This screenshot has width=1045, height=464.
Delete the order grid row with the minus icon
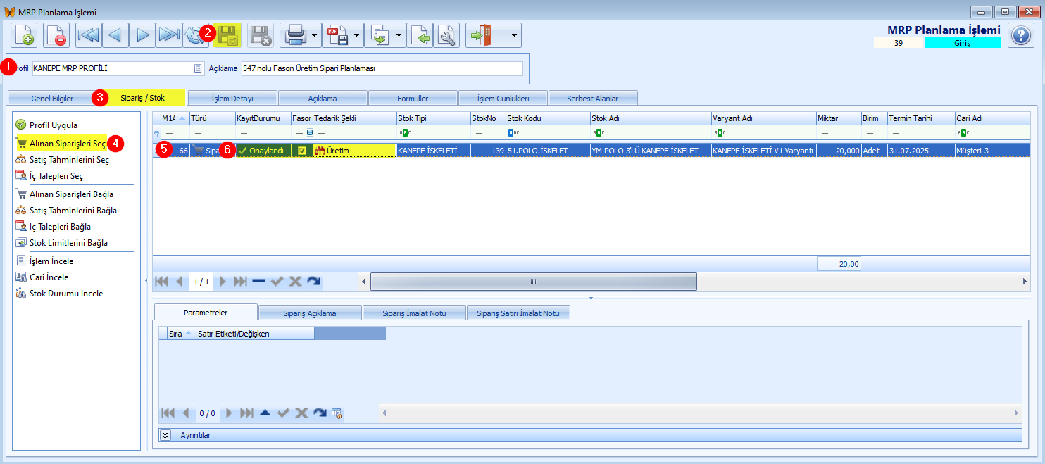(258, 281)
